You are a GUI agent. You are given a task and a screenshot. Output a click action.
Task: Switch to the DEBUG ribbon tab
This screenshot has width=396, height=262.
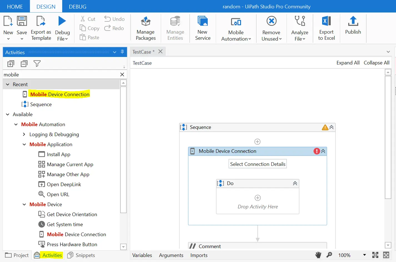(x=77, y=6)
